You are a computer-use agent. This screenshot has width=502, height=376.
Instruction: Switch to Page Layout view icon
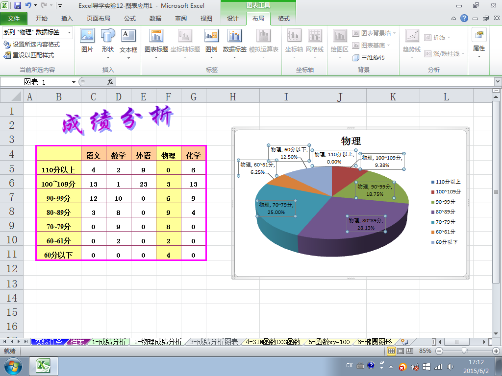401,351
